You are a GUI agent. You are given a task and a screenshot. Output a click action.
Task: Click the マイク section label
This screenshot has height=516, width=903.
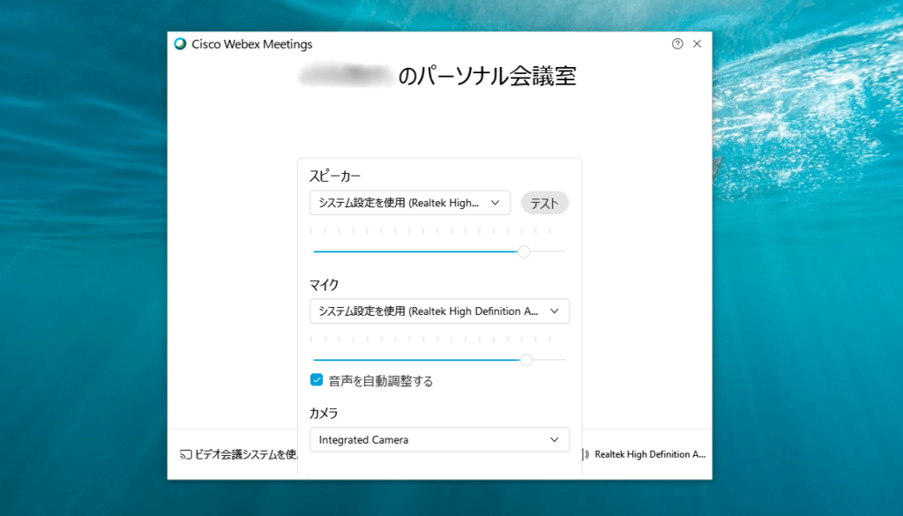click(325, 285)
